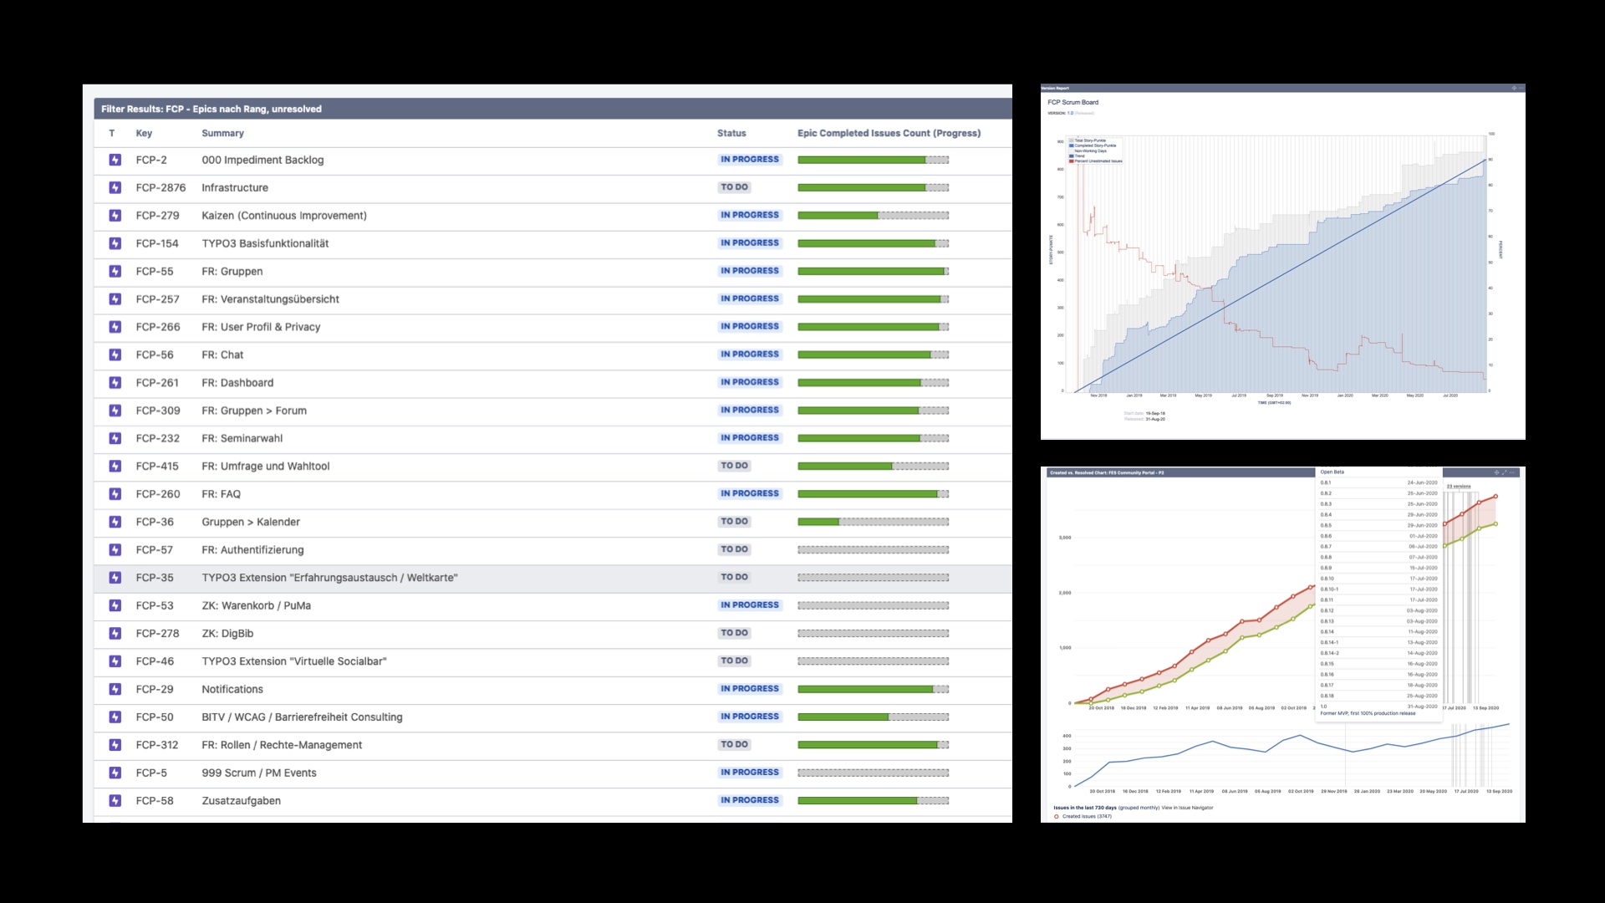This screenshot has width=1605, height=903.
Task: Sort the table by Summary column header
Action: [x=222, y=133]
